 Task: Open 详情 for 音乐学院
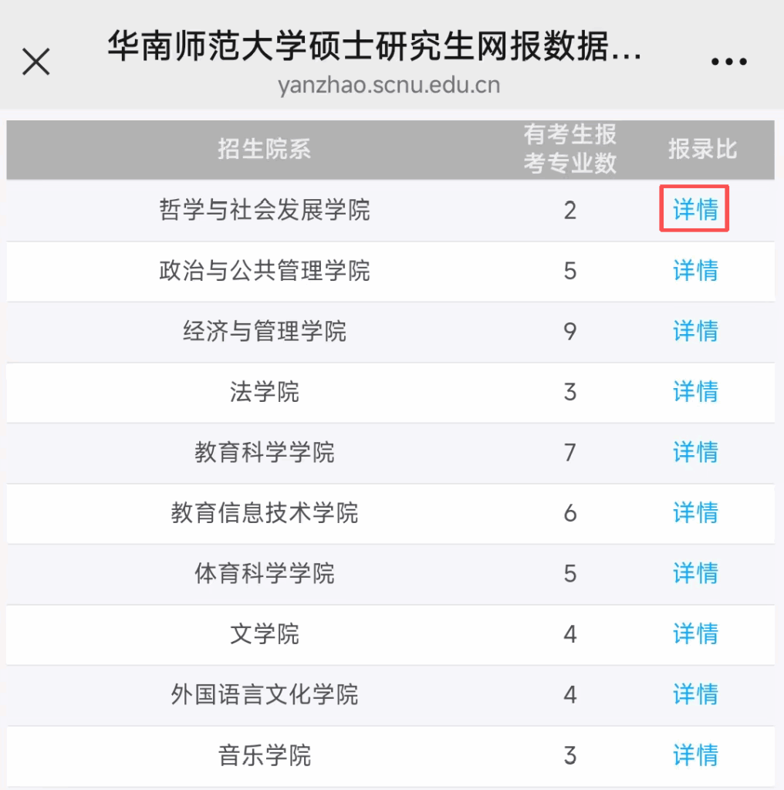pos(695,755)
